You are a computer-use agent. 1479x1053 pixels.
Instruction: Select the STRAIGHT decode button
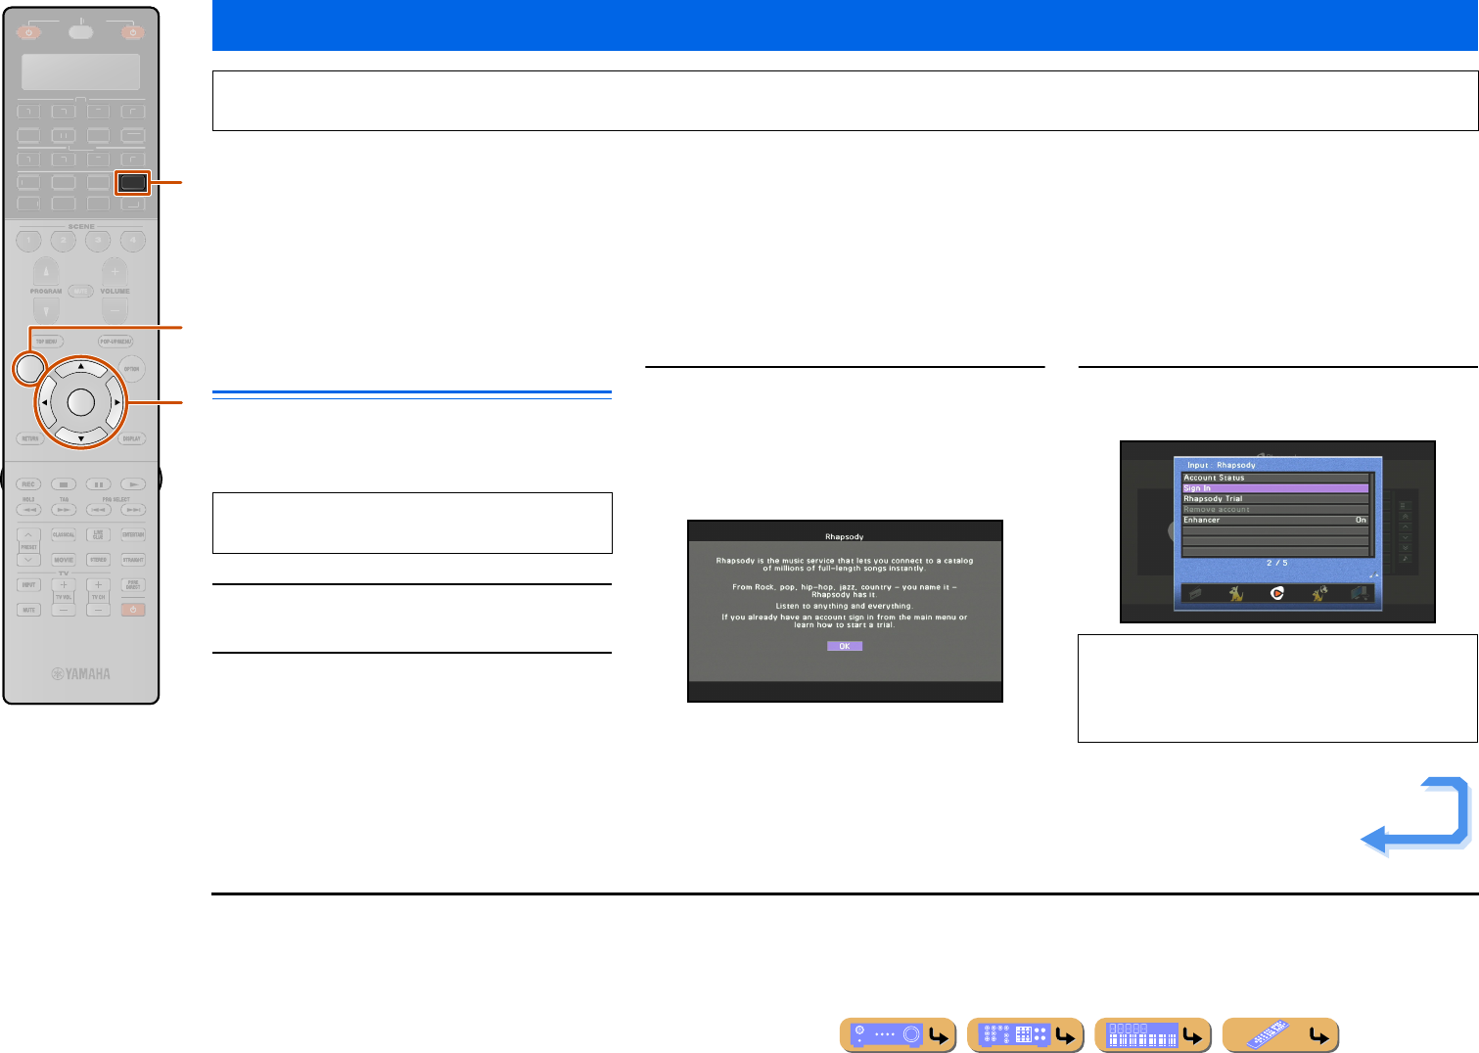point(133,560)
